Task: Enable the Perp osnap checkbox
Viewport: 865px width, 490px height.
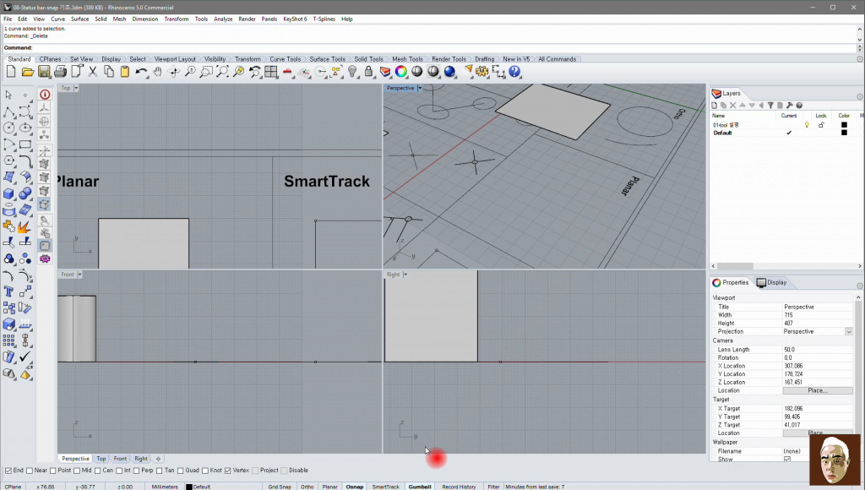Action: coord(136,471)
